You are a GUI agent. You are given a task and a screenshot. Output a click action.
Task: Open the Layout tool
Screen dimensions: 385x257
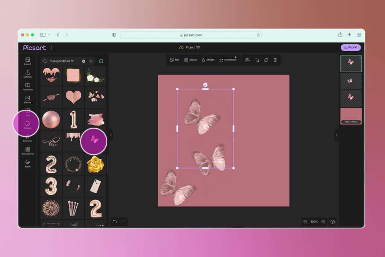pos(27,61)
